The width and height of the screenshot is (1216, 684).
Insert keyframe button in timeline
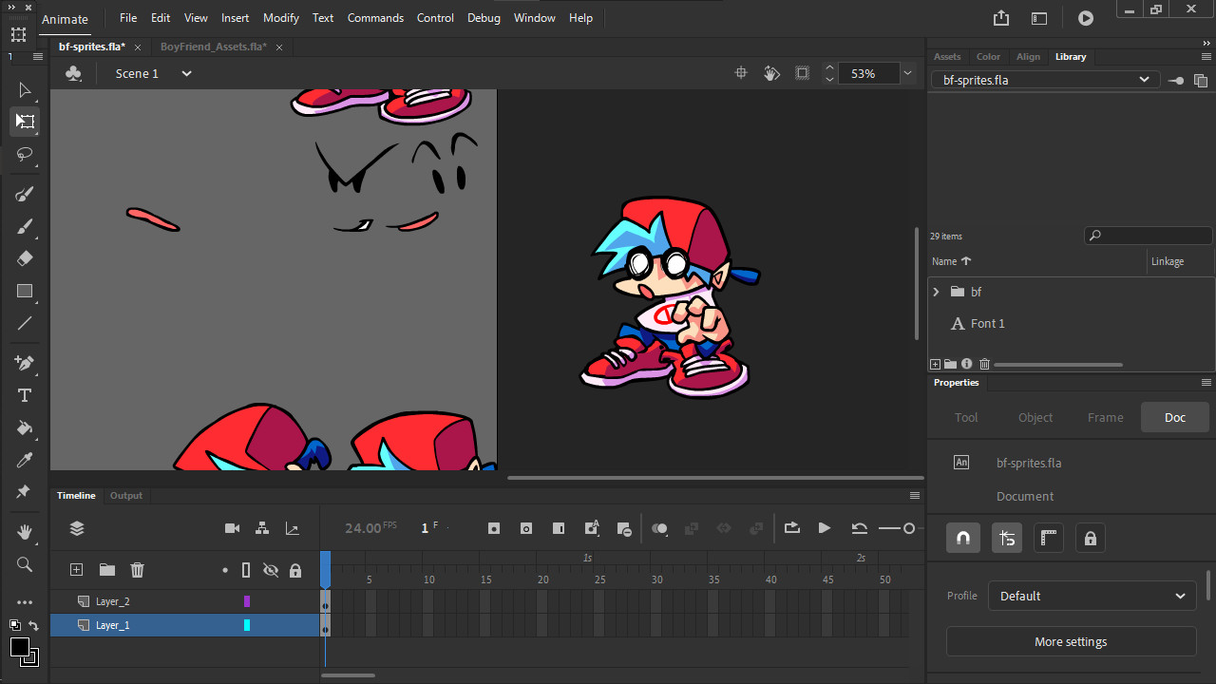494,528
